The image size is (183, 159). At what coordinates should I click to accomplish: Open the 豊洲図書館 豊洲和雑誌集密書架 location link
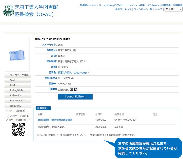tap(55, 120)
